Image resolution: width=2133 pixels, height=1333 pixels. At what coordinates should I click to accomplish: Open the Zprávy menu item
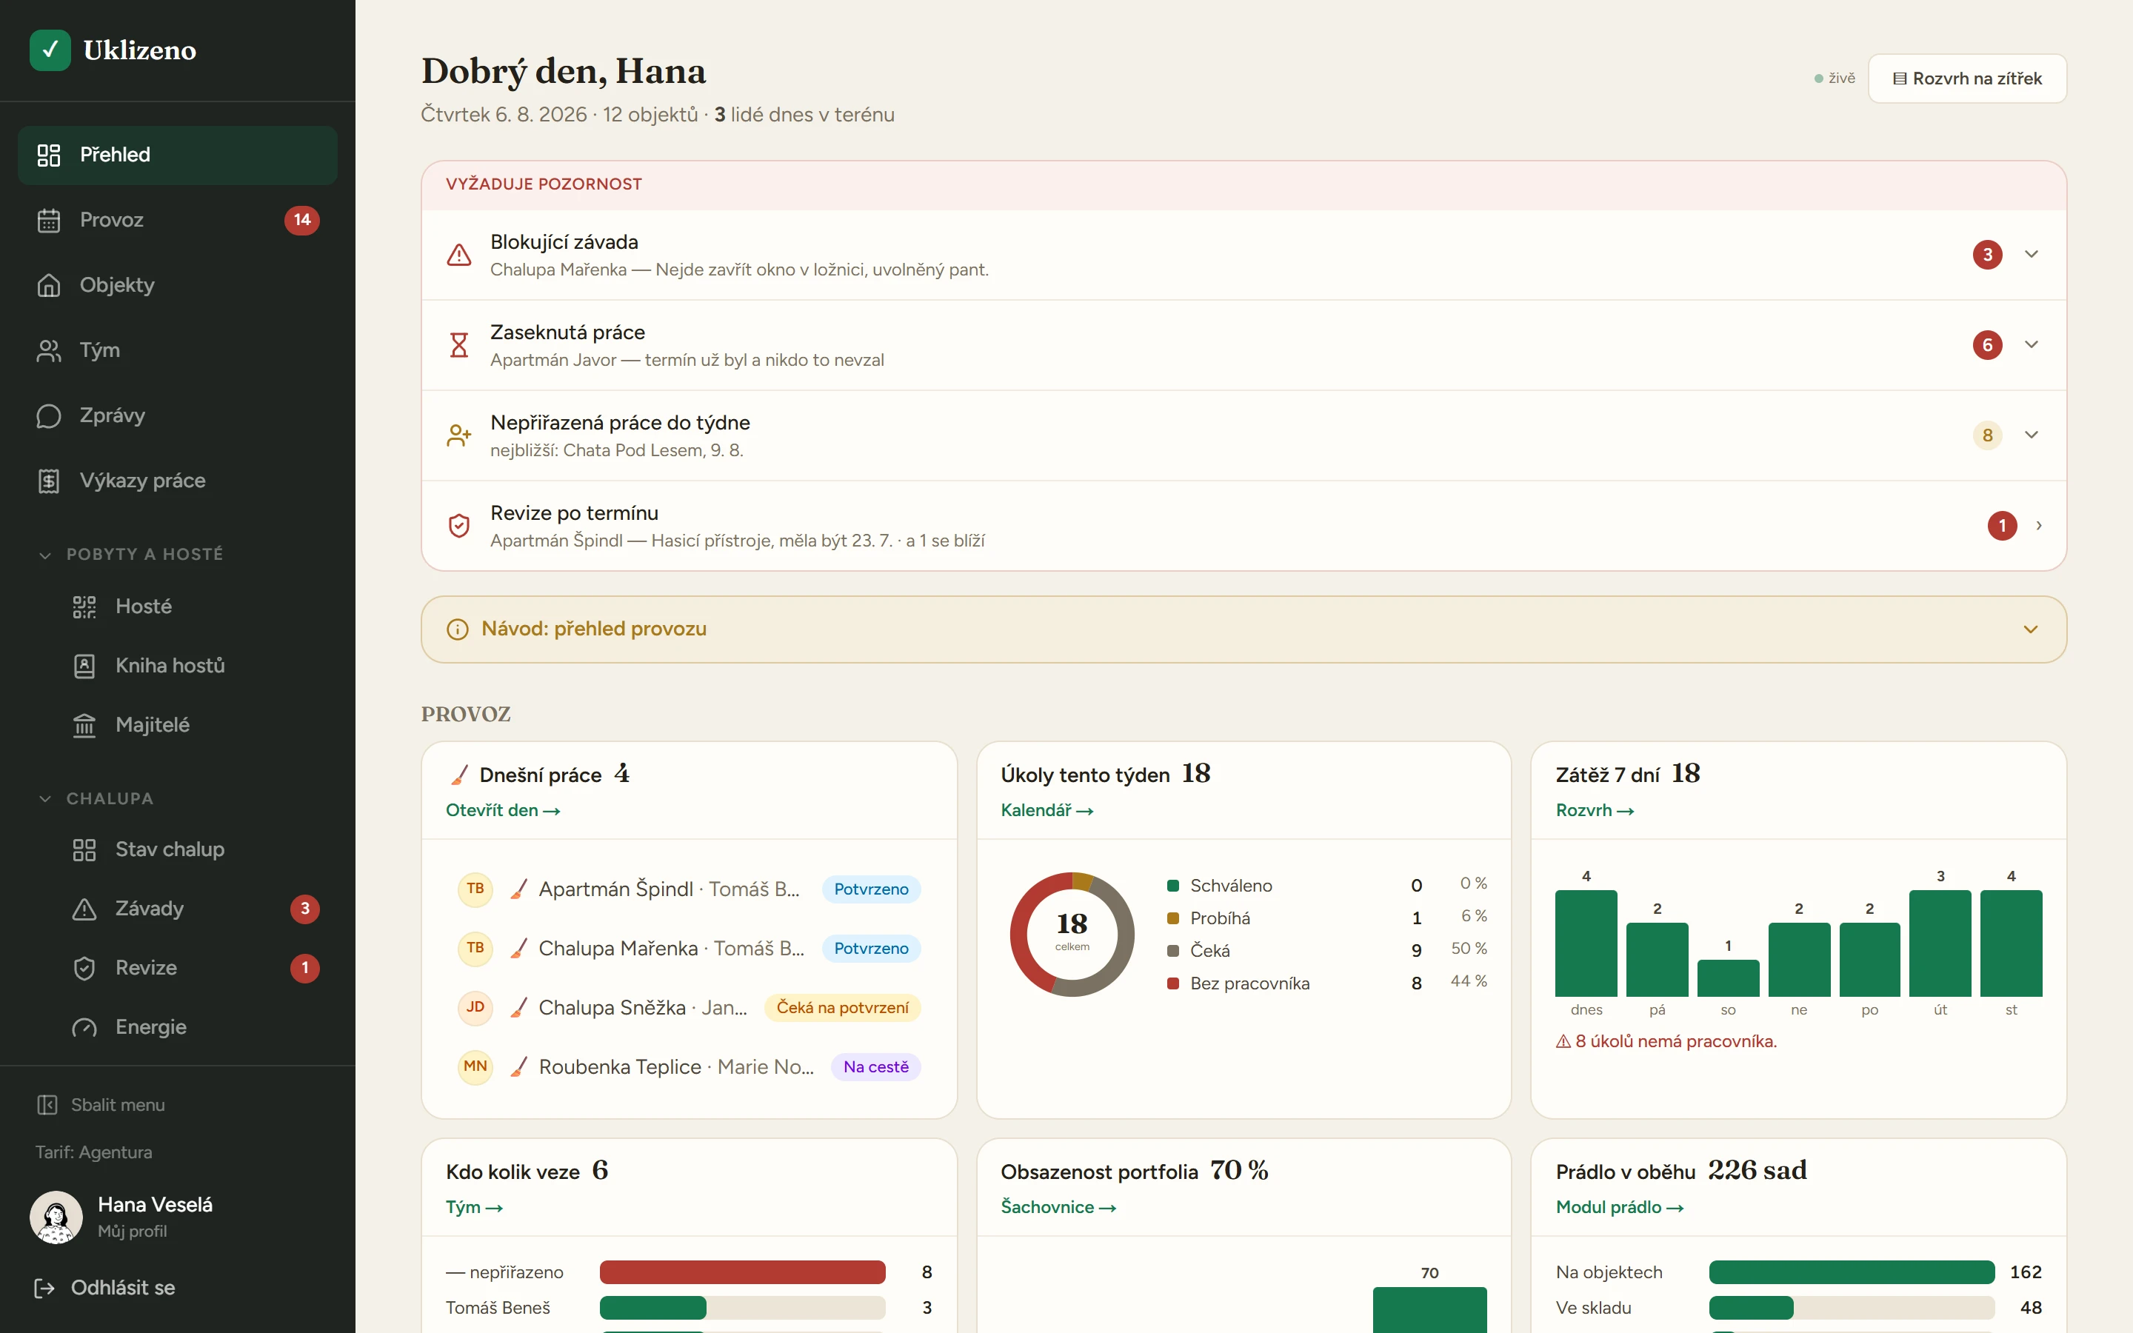point(177,416)
